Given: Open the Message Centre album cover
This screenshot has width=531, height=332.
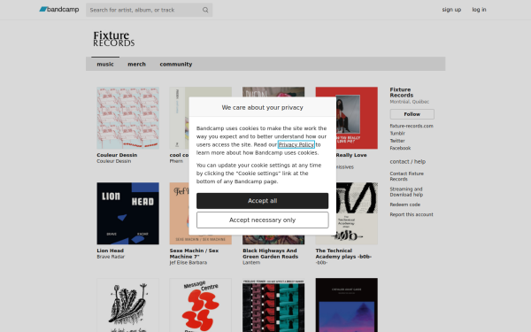Looking at the screenshot, I should click(201, 305).
